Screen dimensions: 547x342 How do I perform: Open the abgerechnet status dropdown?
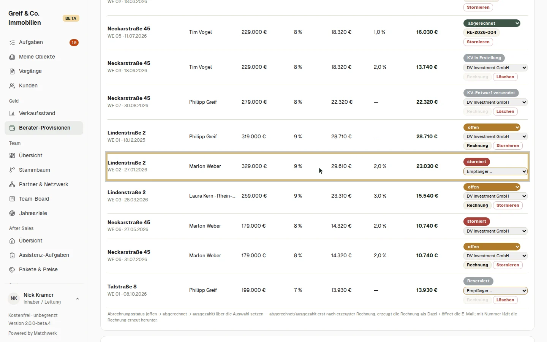(492, 23)
